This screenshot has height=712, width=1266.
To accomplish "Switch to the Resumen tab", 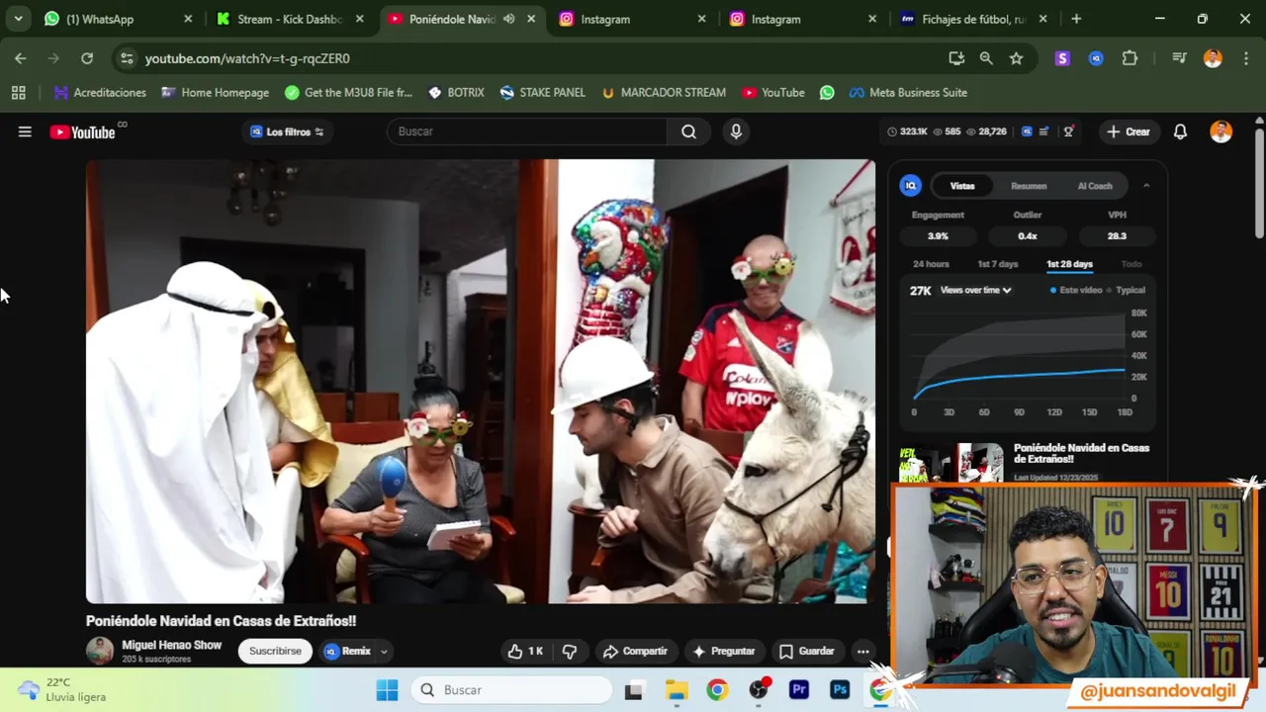I will [1029, 186].
